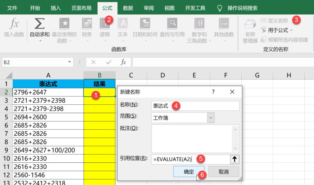Open the 范围 scope dropdown showing 工作簿
Image resolution: width=314 pixels, height=185 pixels.
[x=210, y=118]
